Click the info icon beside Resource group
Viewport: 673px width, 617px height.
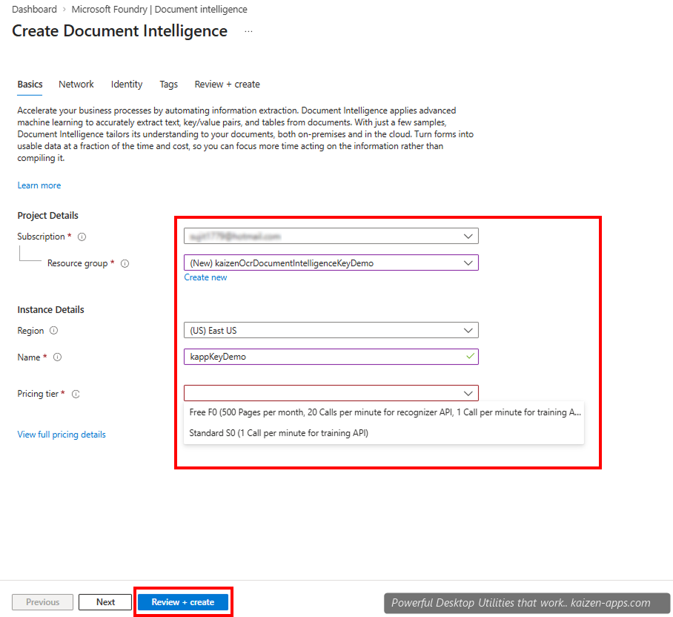click(125, 263)
